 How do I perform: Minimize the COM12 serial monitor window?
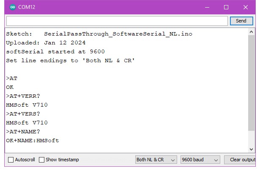[207, 7]
